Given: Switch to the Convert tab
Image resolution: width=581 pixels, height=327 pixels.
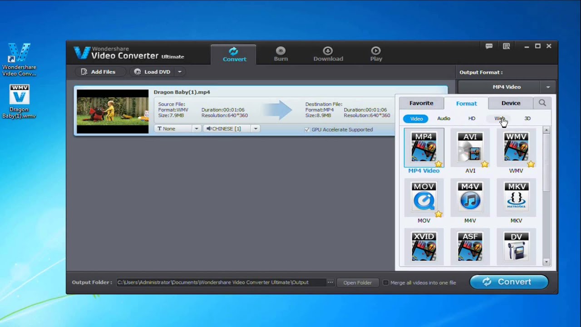Looking at the screenshot, I should (234, 54).
